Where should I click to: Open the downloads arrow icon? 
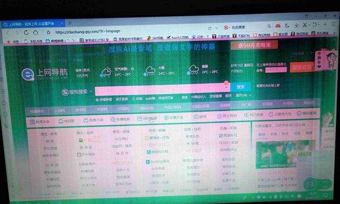coord(296,25)
